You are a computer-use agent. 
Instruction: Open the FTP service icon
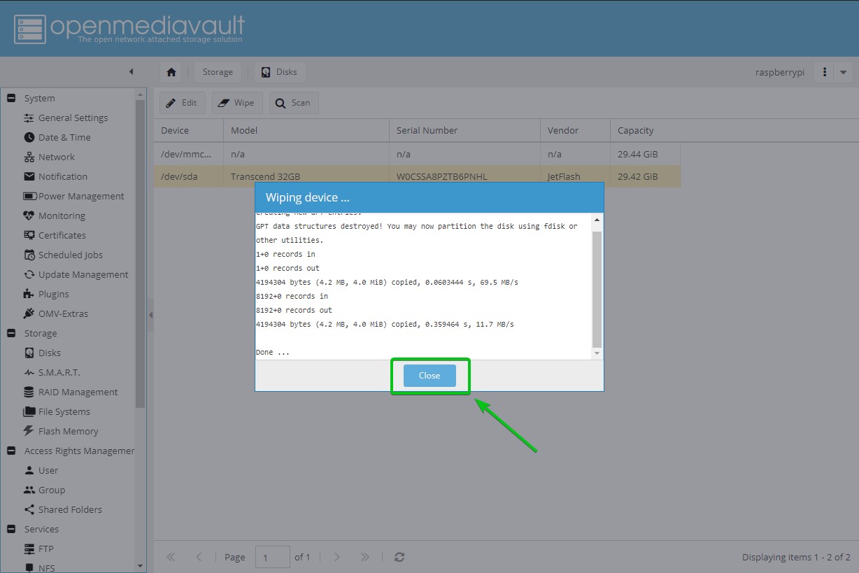[x=29, y=549]
